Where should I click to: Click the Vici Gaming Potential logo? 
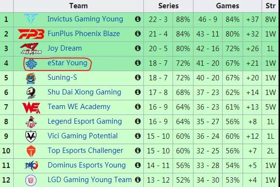[31, 136]
